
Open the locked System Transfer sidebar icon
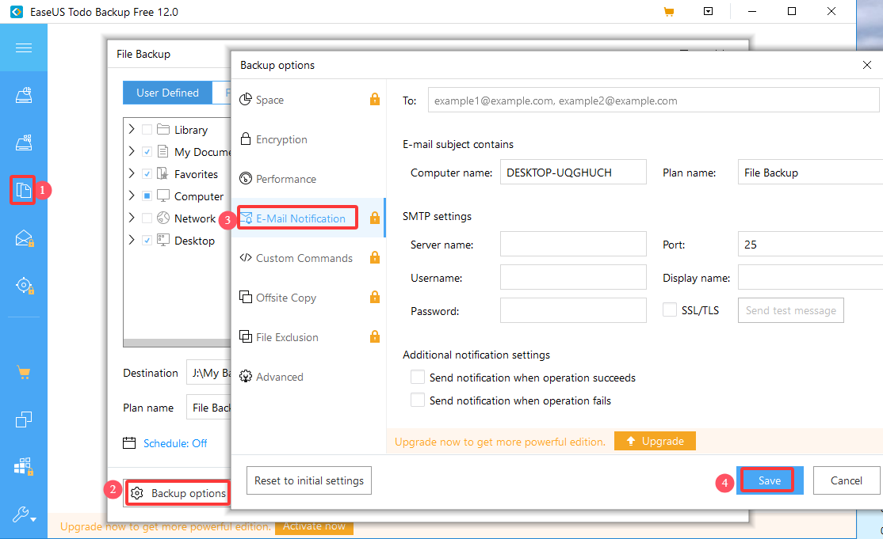pyautogui.click(x=24, y=466)
